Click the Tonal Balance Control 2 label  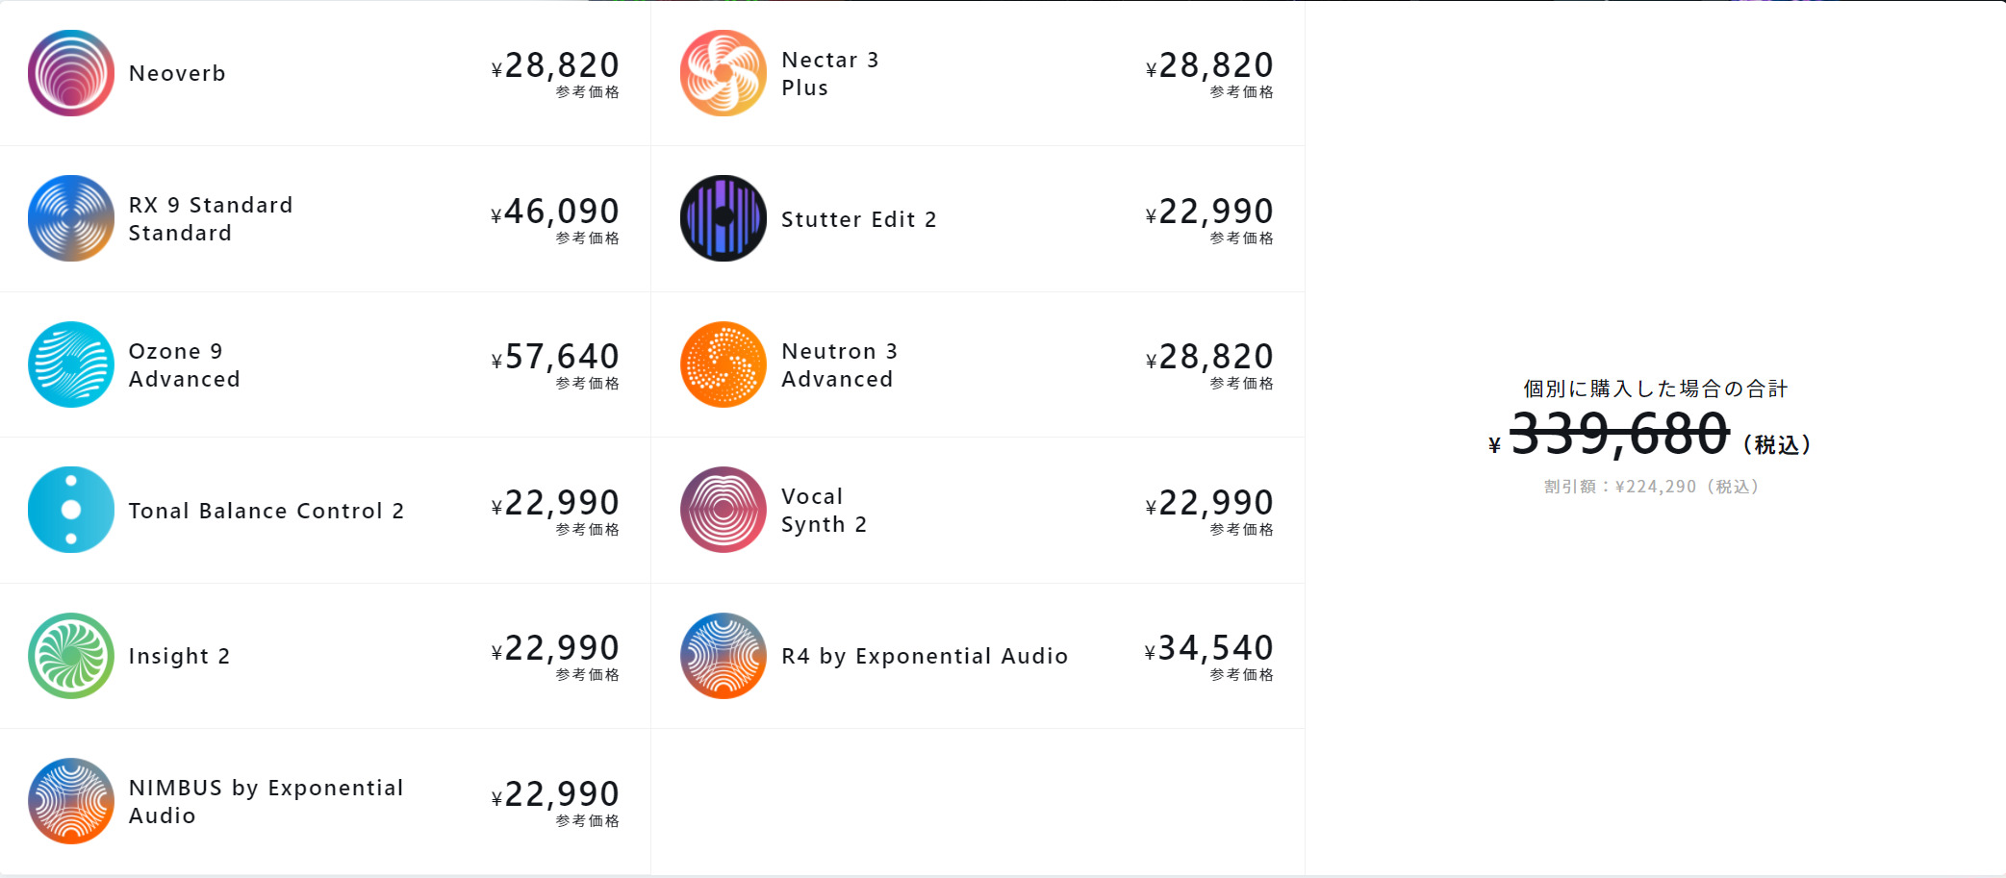[267, 511]
